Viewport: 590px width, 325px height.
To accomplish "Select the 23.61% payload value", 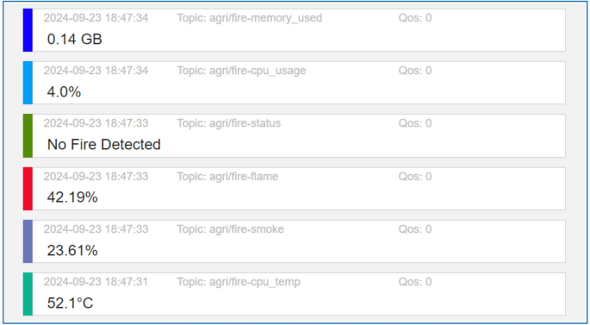I will pos(72,251).
